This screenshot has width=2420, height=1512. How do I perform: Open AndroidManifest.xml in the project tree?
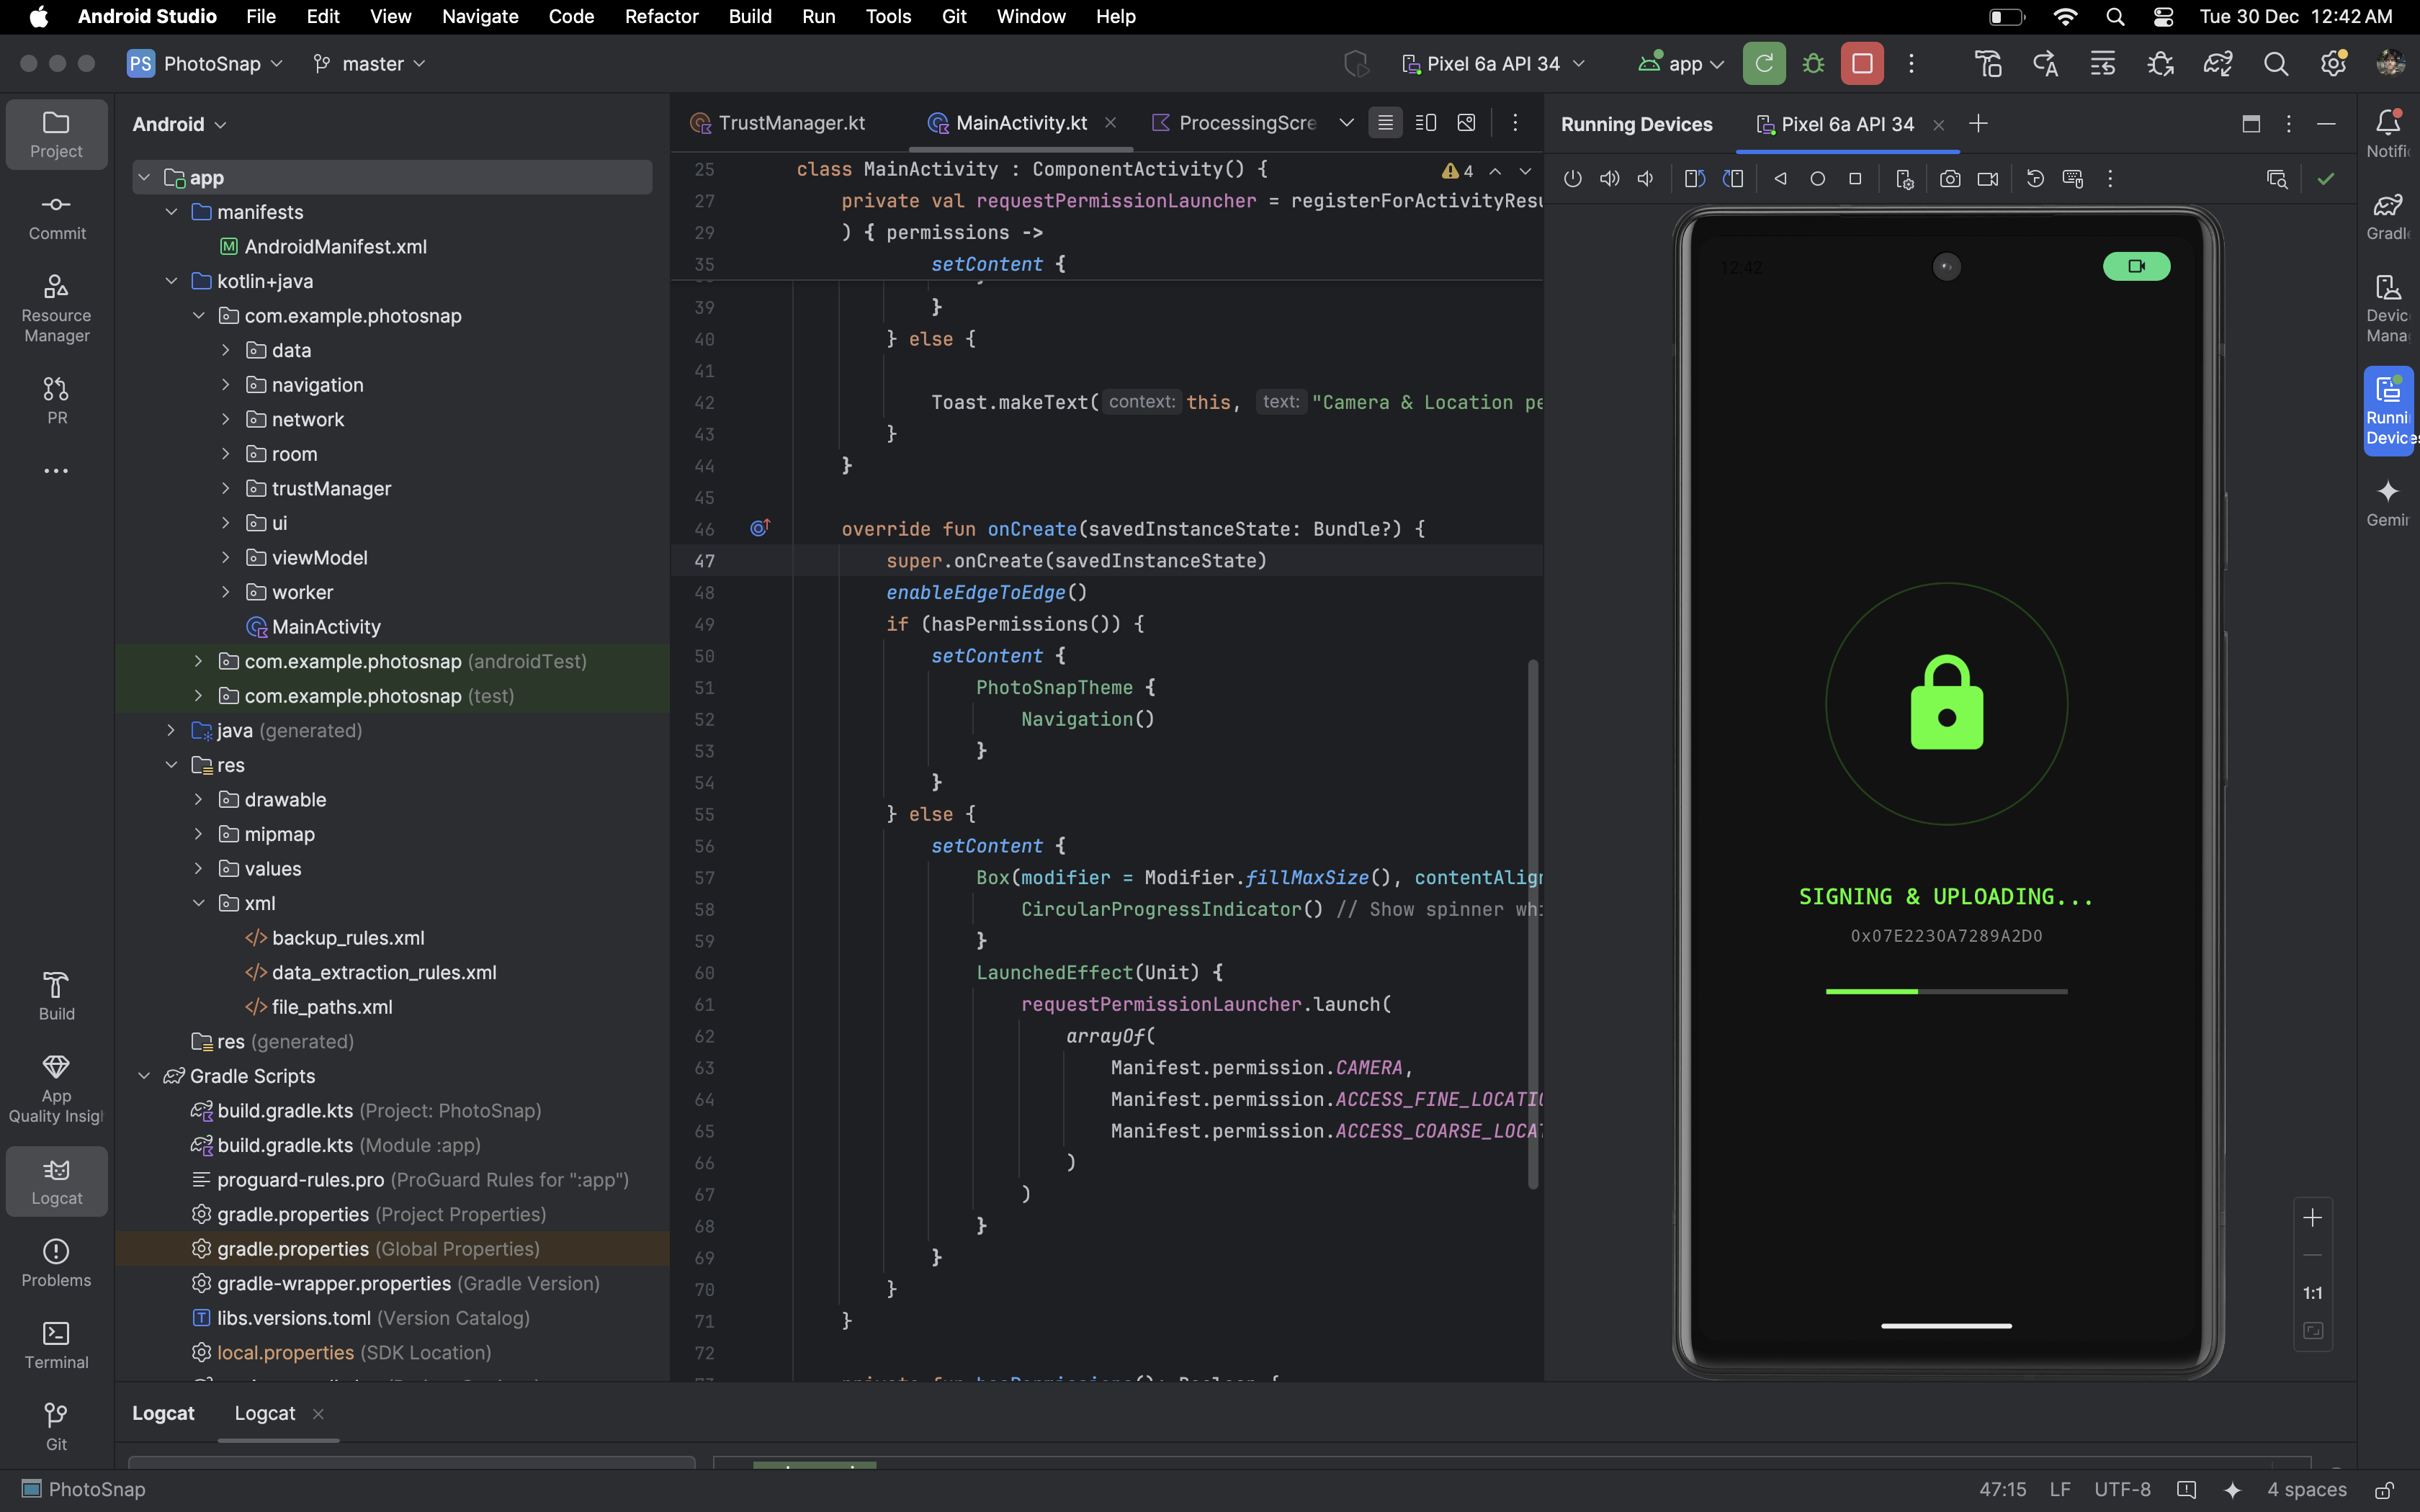click(335, 246)
